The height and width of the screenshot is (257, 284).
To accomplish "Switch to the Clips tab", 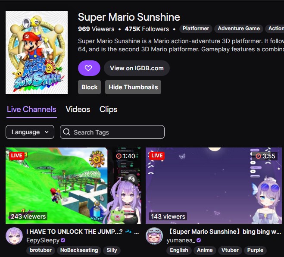I will [x=108, y=110].
